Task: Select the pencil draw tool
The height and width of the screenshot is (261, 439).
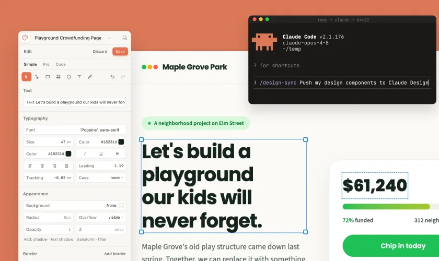Action: point(90,77)
